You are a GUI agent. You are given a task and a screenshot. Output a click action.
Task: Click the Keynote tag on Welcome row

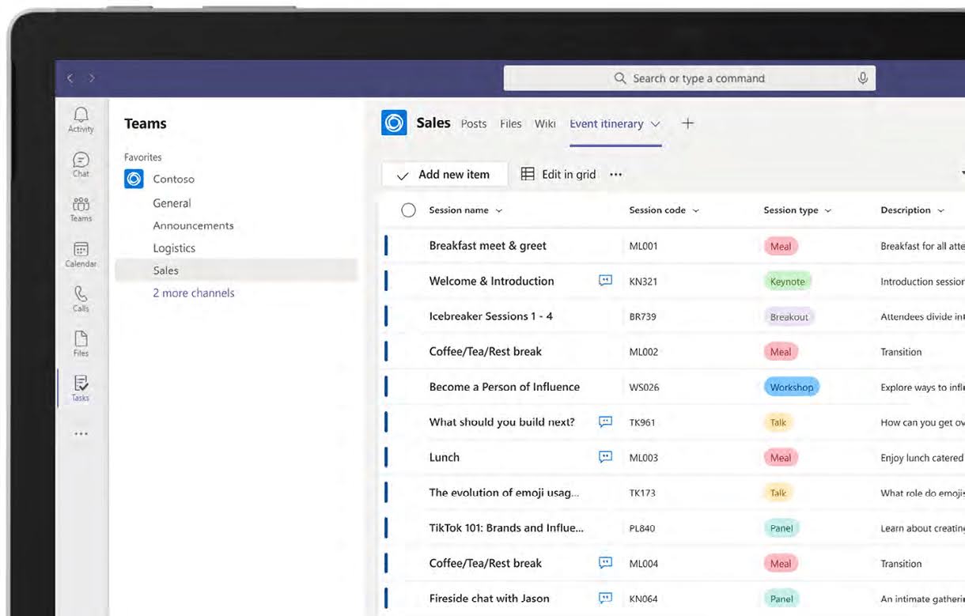click(x=787, y=281)
